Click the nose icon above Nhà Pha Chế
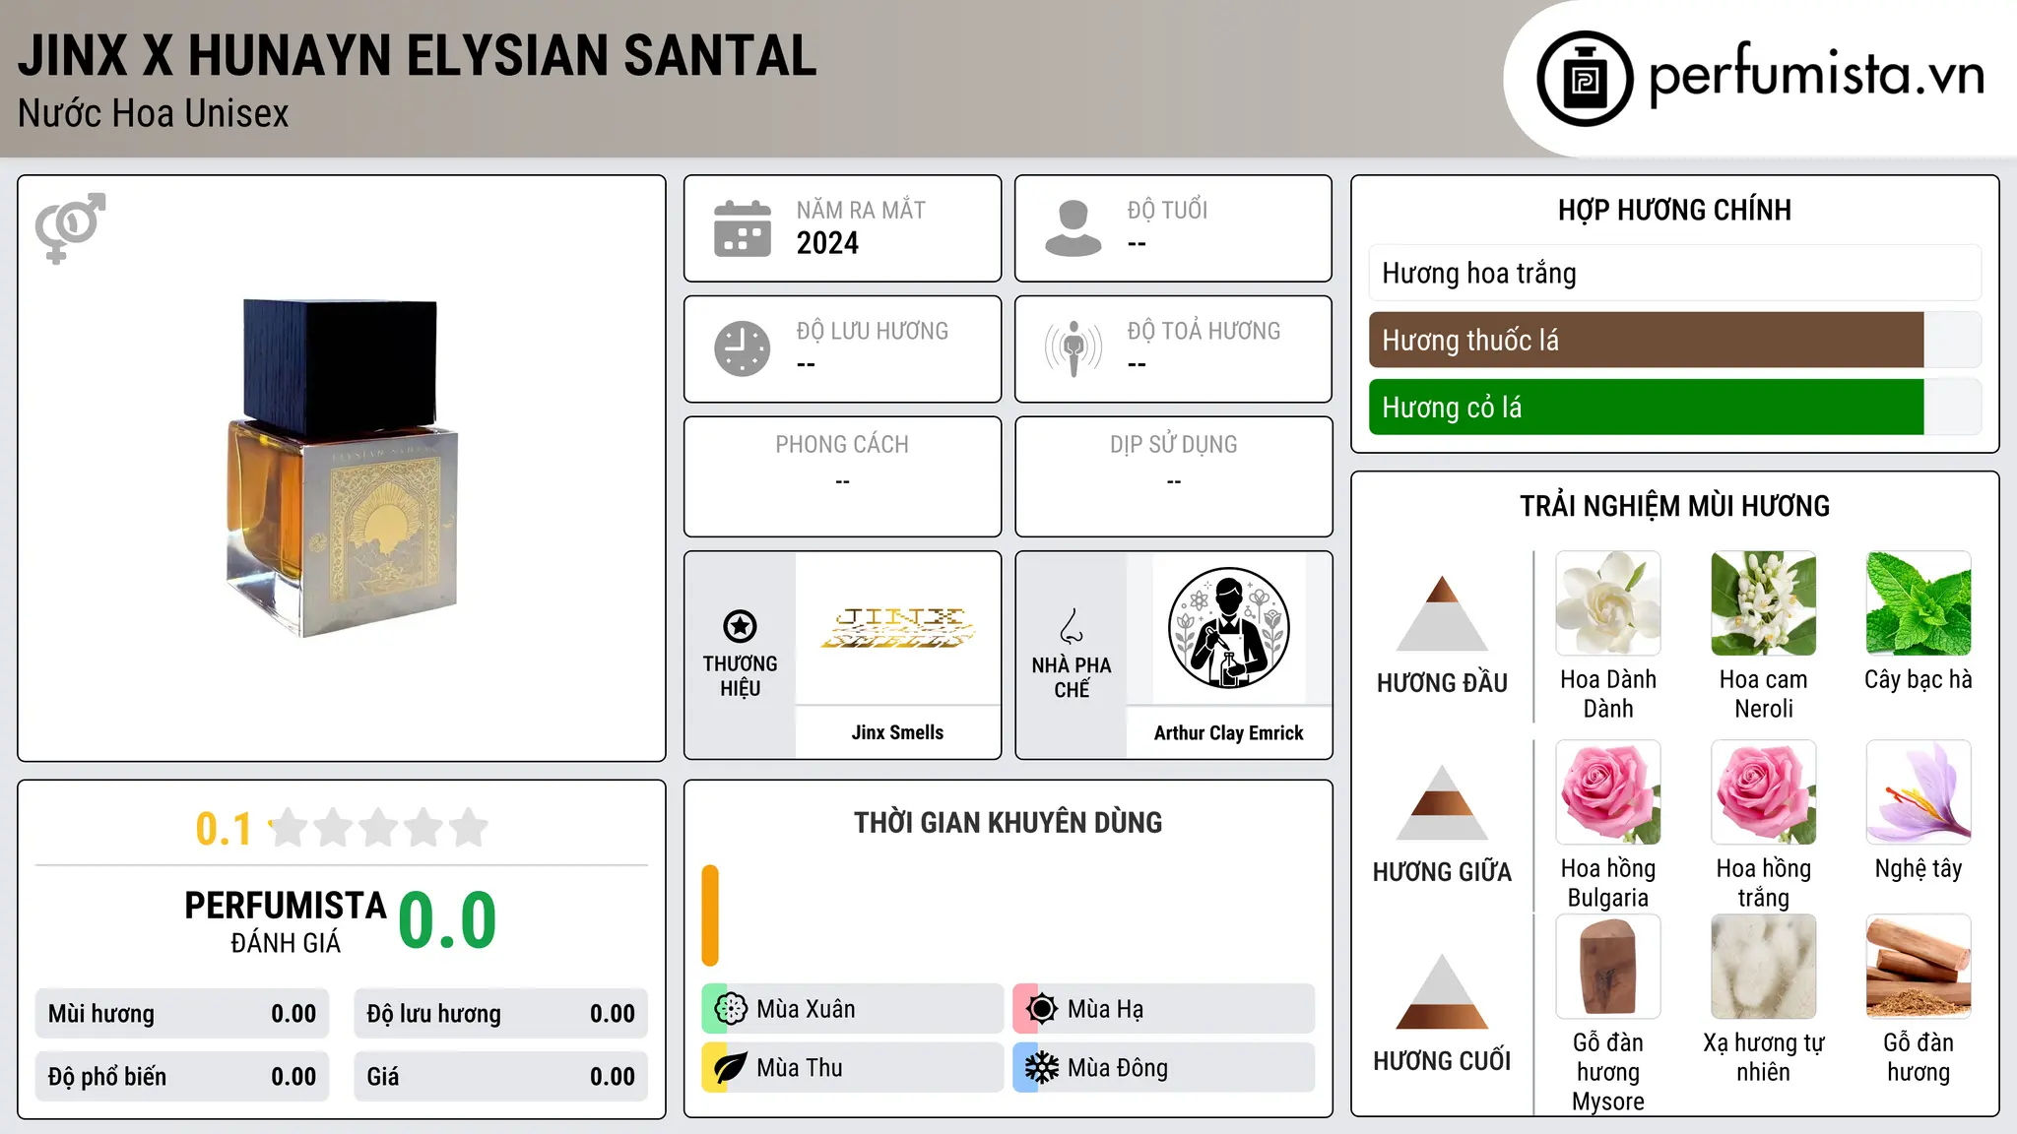Screen dimensions: 2017x1134 coord(1072,626)
